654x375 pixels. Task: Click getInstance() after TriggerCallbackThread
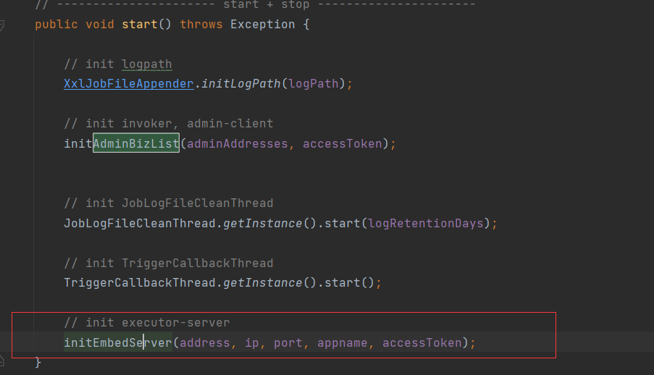(x=262, y=282)
